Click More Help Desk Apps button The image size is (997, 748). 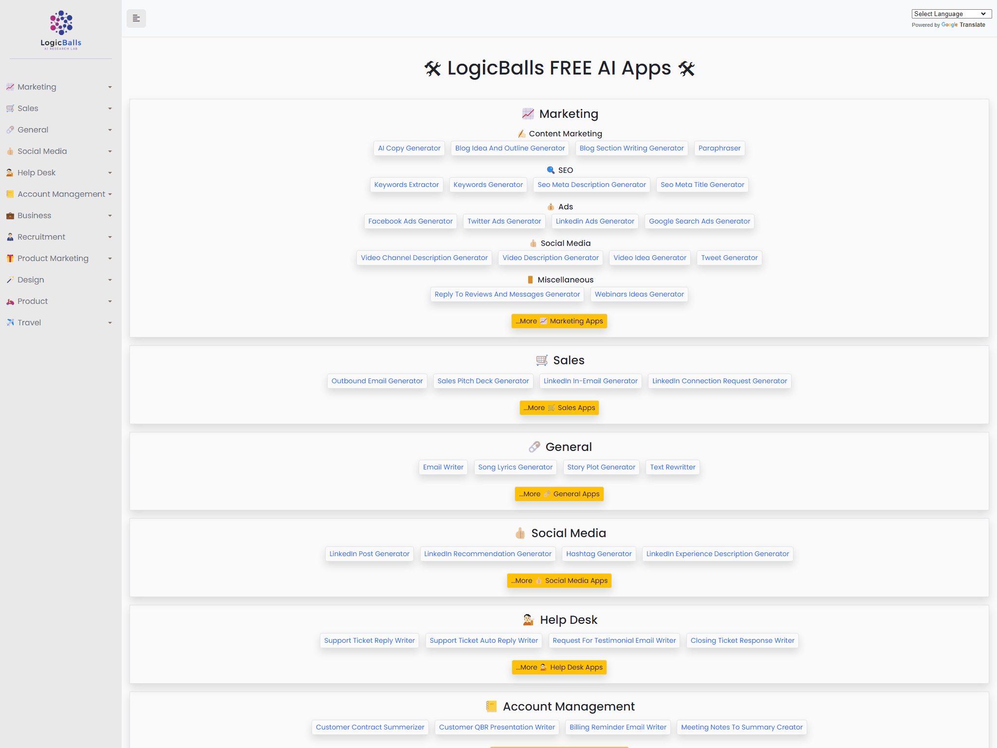559,668
